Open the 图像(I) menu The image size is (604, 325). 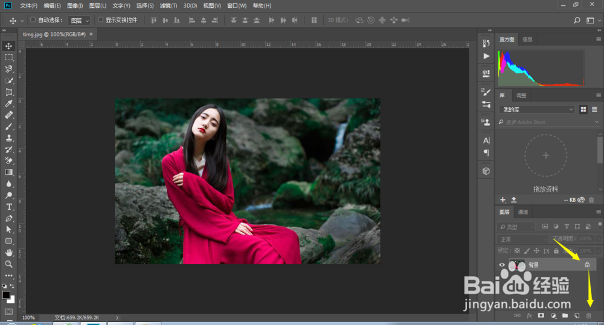click(75, 6)
